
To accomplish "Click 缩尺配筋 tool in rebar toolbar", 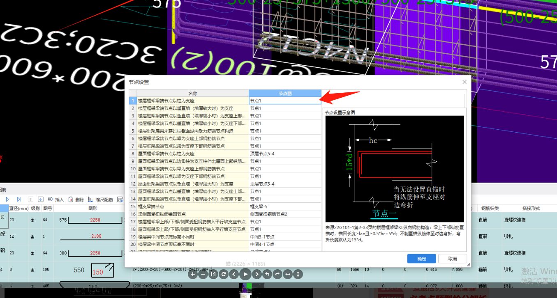I will tap(100, 199).
